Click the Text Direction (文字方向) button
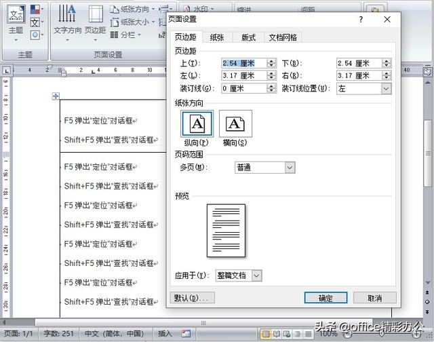 point(67,23)
